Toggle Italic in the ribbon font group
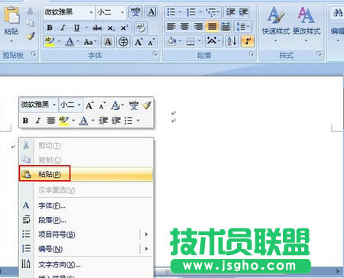The image size is (344, 278). tap(63, 27)
